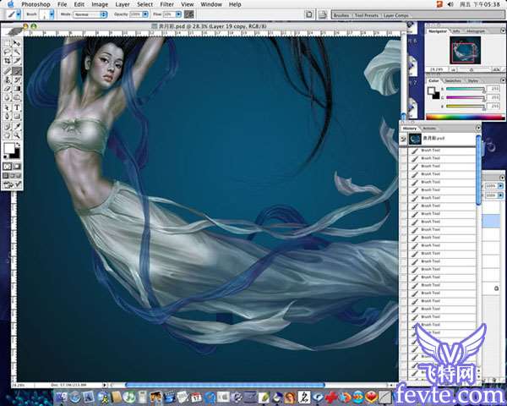Open Layer Comps in palette well
The width and height of the screenshot is (507, 406).
[396, 15]
